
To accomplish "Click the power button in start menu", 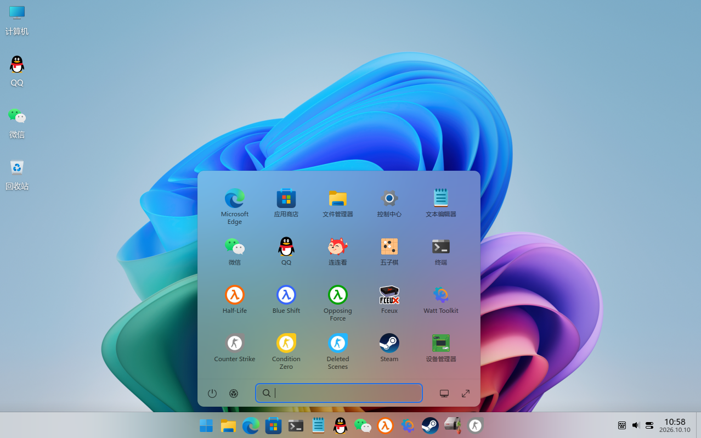I will pos(212,393).
